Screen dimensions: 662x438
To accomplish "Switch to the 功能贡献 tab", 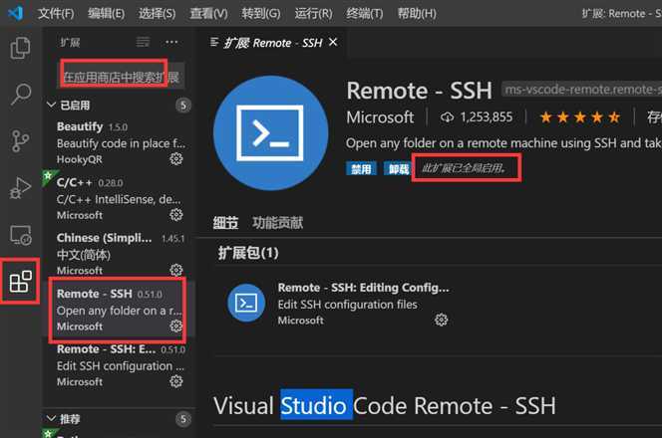I will (x=277, y=222).
